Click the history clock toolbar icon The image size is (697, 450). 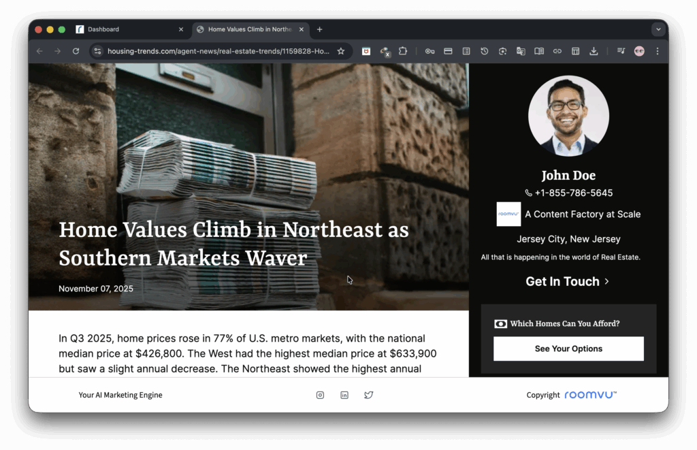point(484,51)
